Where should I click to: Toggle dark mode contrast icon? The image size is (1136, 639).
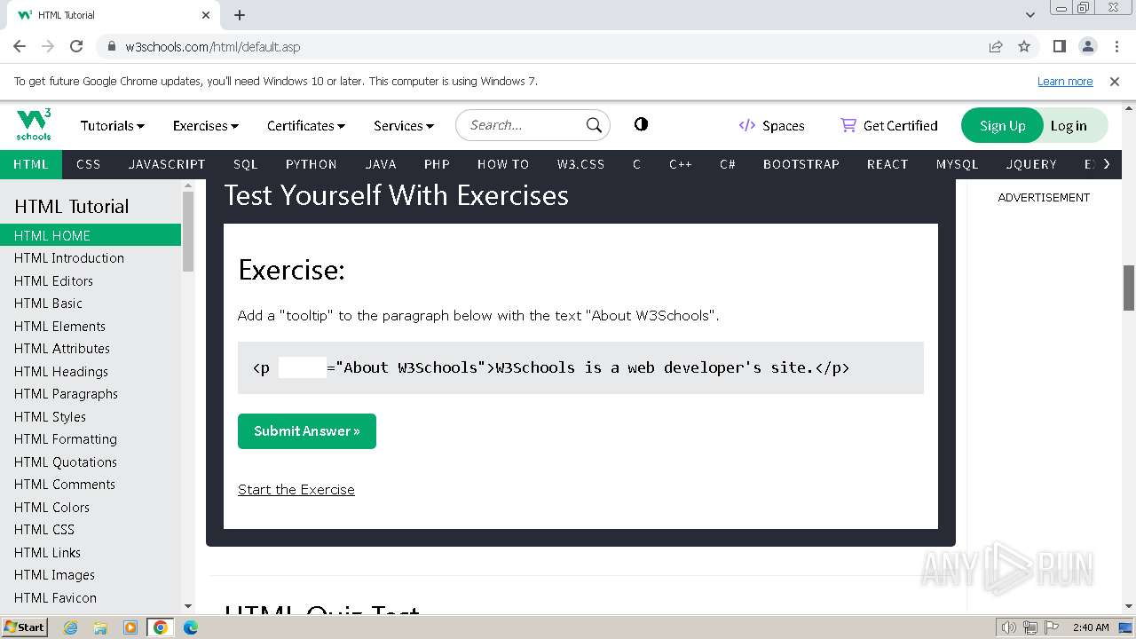[641, 124]
